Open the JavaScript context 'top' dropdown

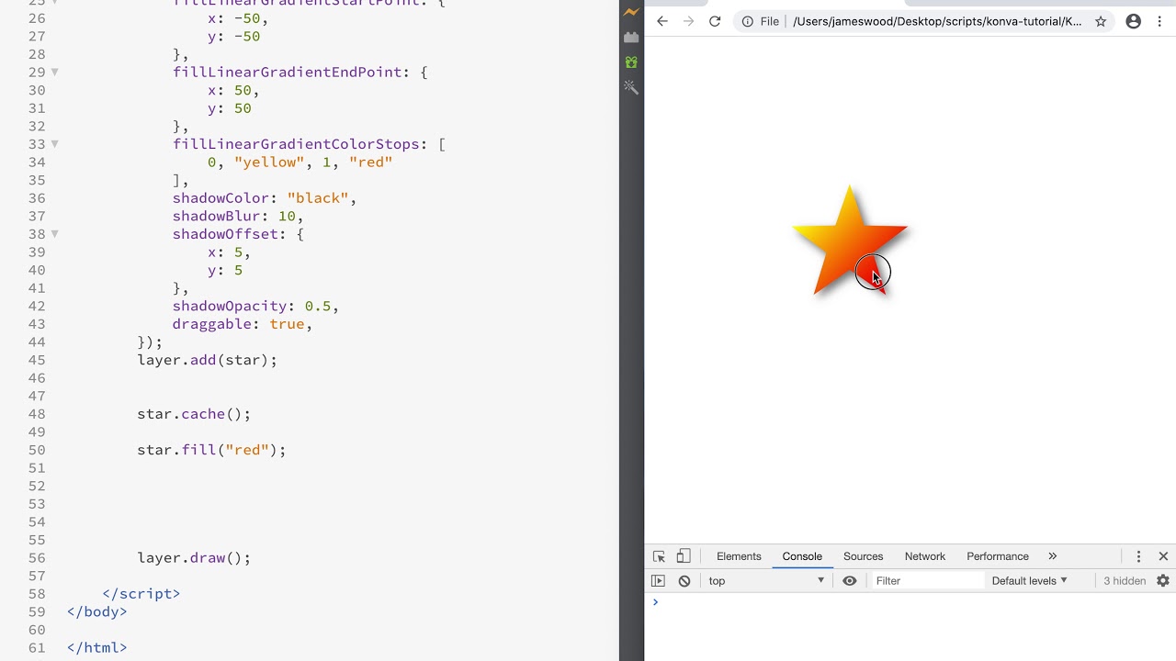pyautogui.click(x=766, y=580)
